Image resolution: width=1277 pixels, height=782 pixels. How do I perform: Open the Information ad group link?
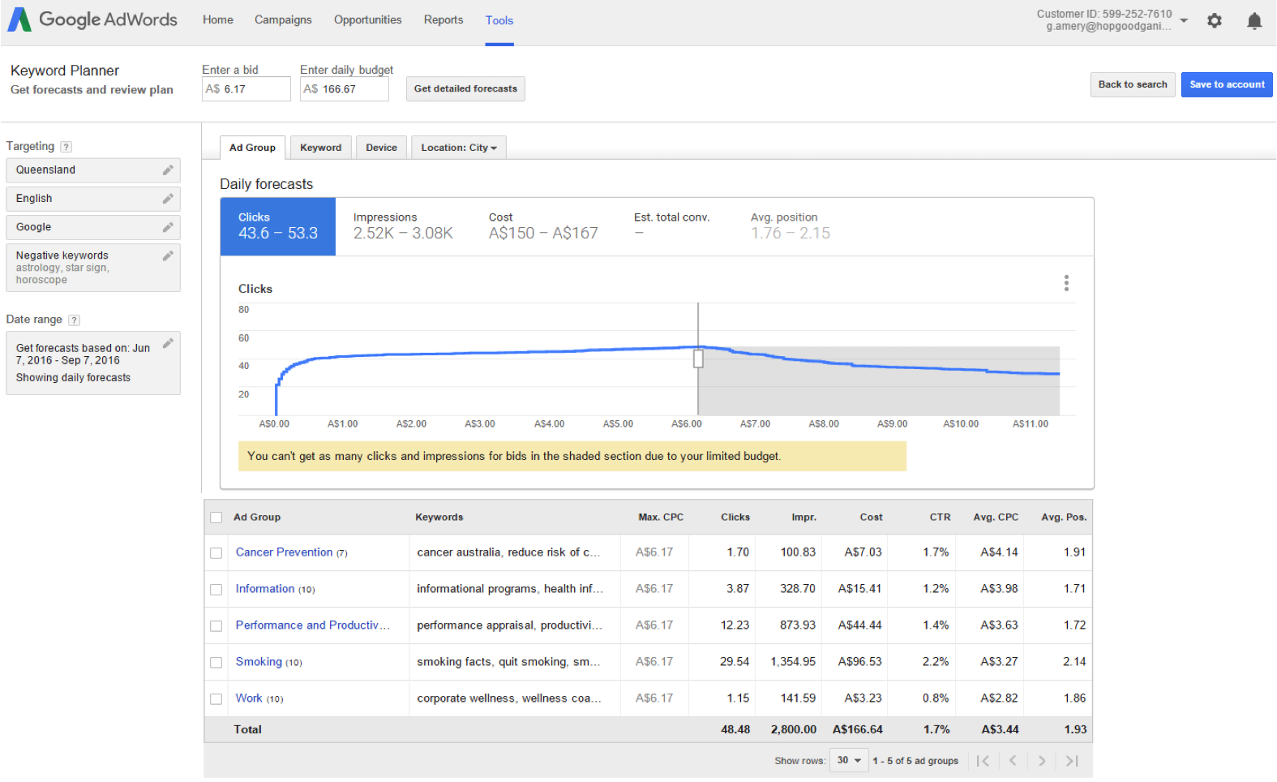pyautogui.click(x=265, y=589)
